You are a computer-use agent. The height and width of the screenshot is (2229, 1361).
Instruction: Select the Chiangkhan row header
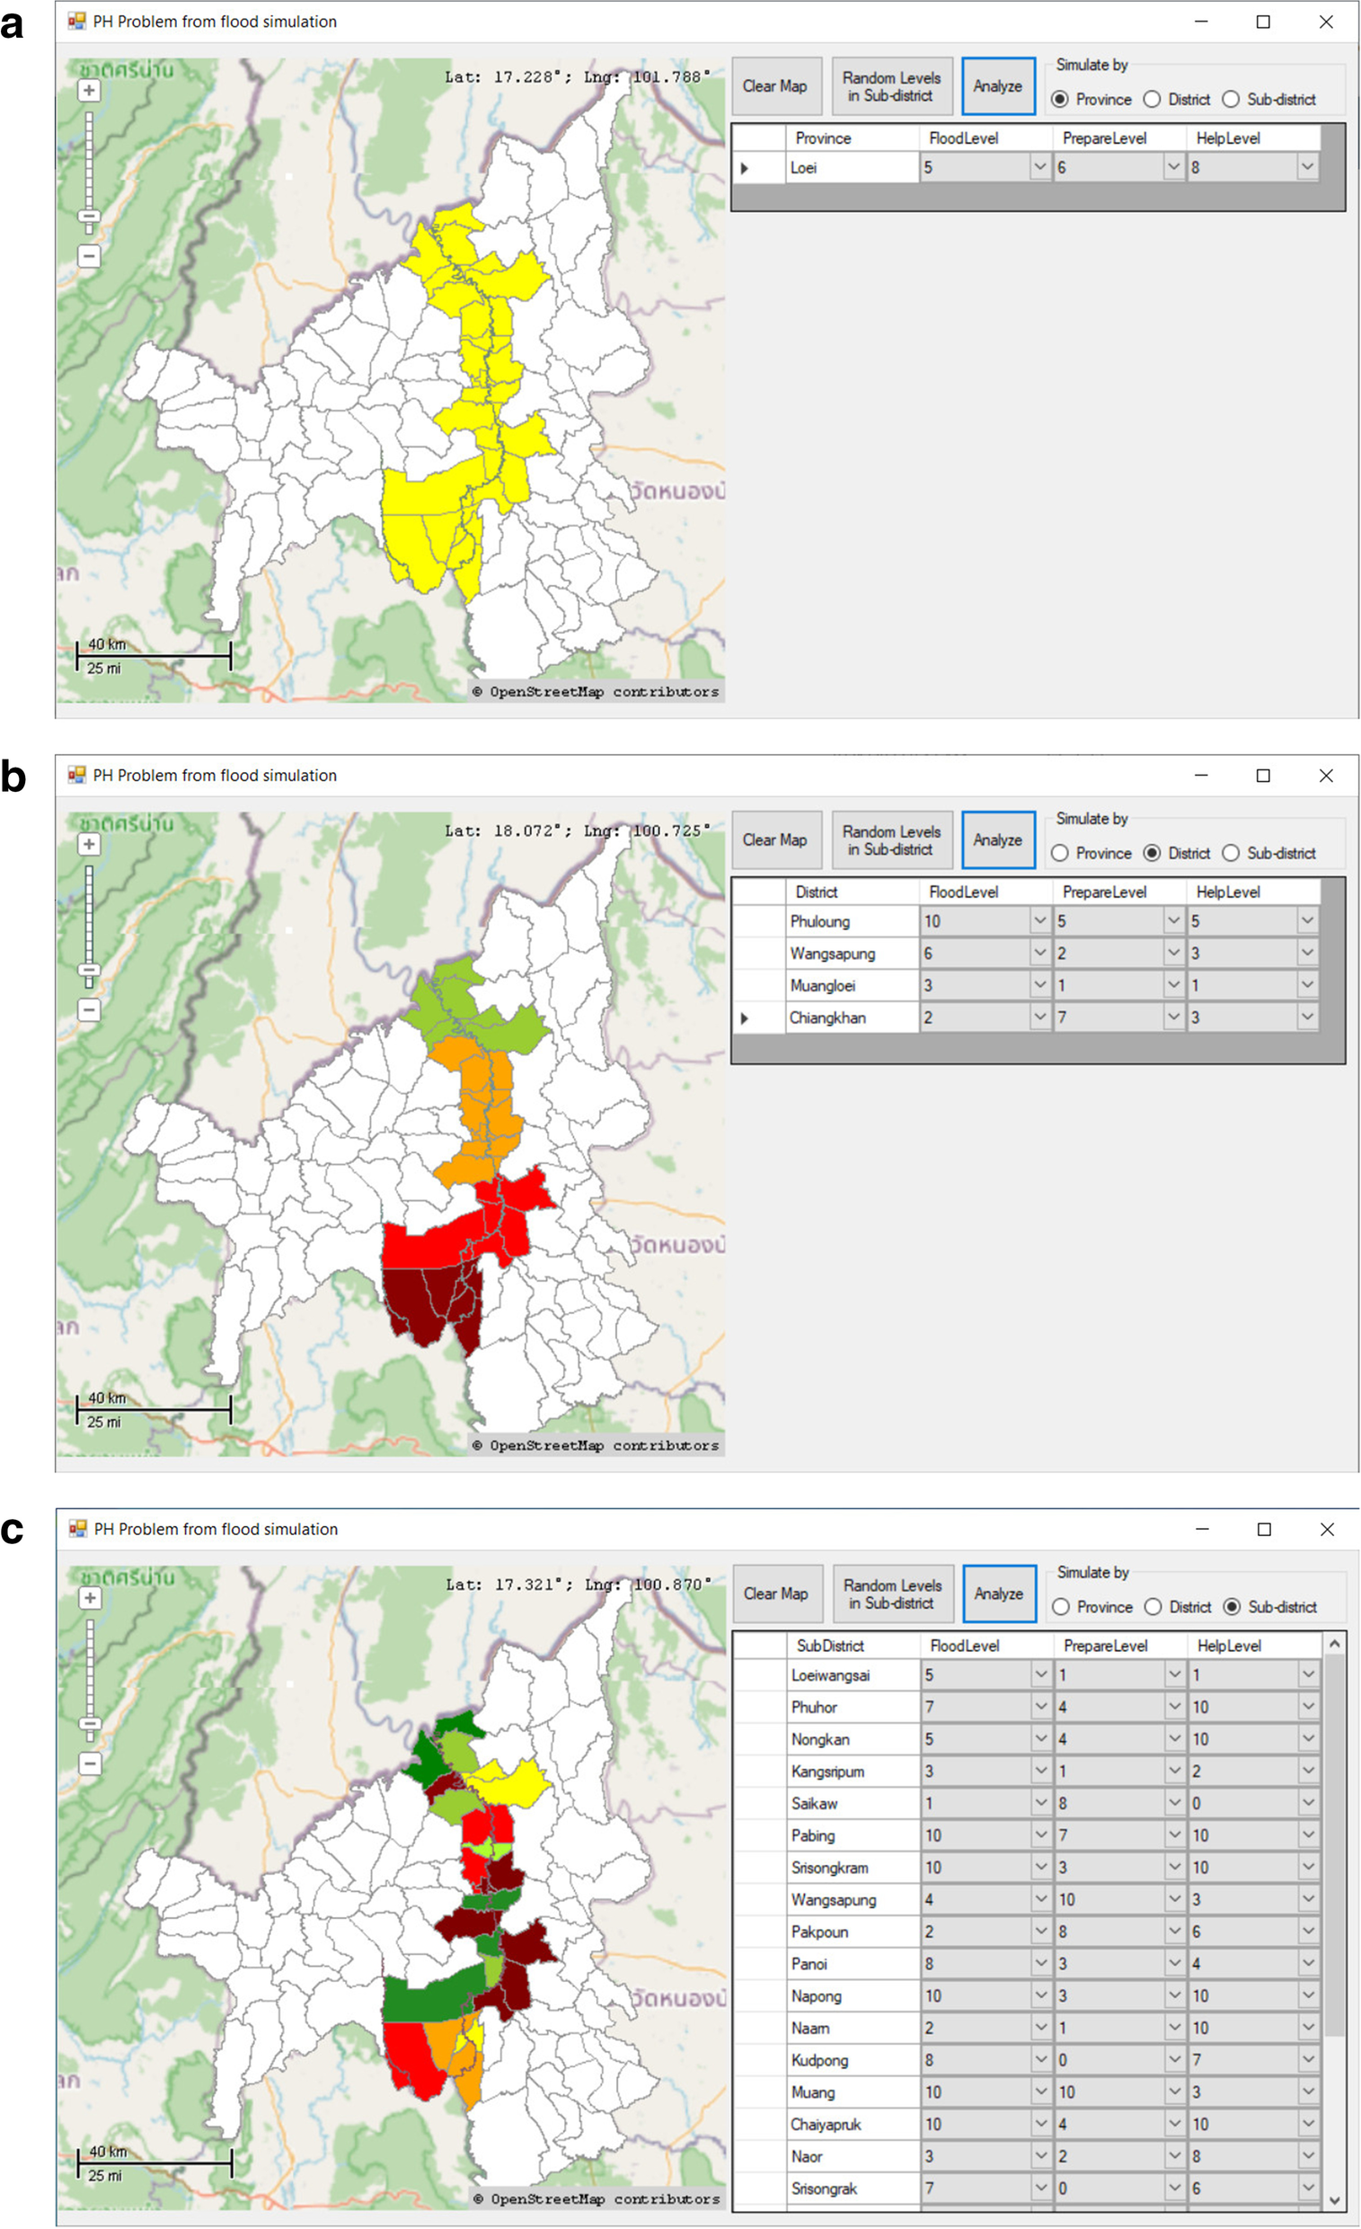tap(758, 1017)
